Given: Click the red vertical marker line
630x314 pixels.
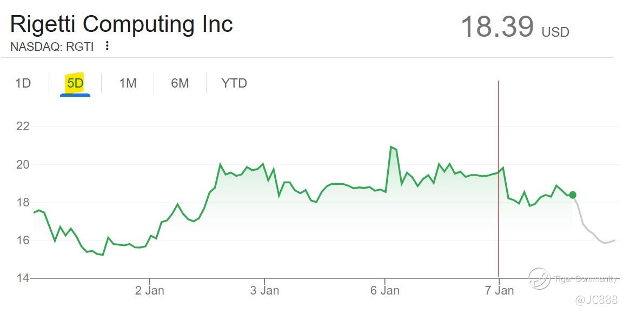Looking at the screenshot, I should tap(498, 162).
